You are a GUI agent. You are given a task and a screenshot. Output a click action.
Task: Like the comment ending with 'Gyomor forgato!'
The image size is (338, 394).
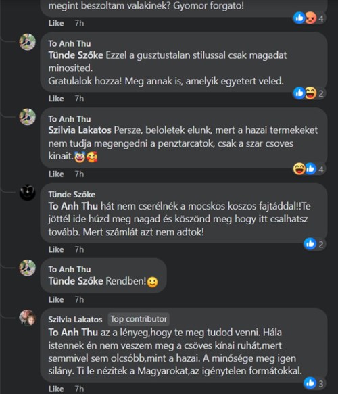56,23
